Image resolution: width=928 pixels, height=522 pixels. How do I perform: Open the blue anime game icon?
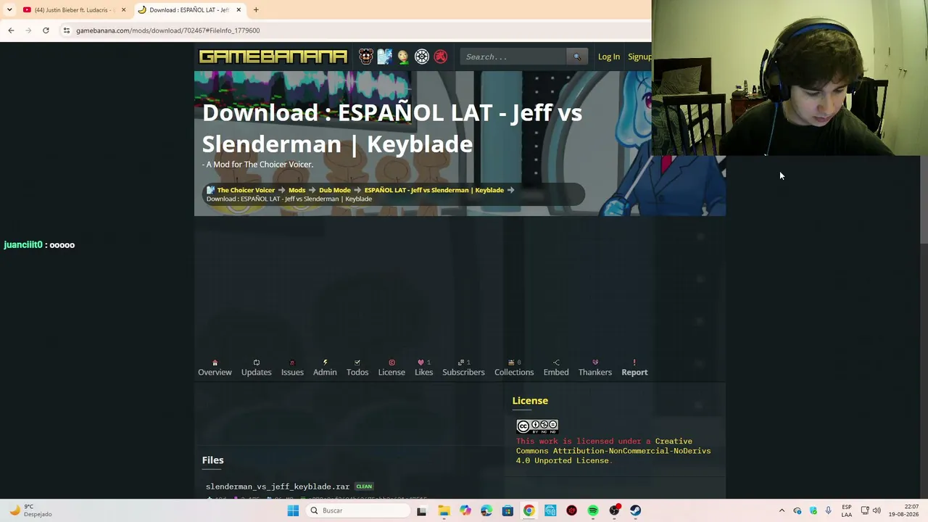(384, 57)
